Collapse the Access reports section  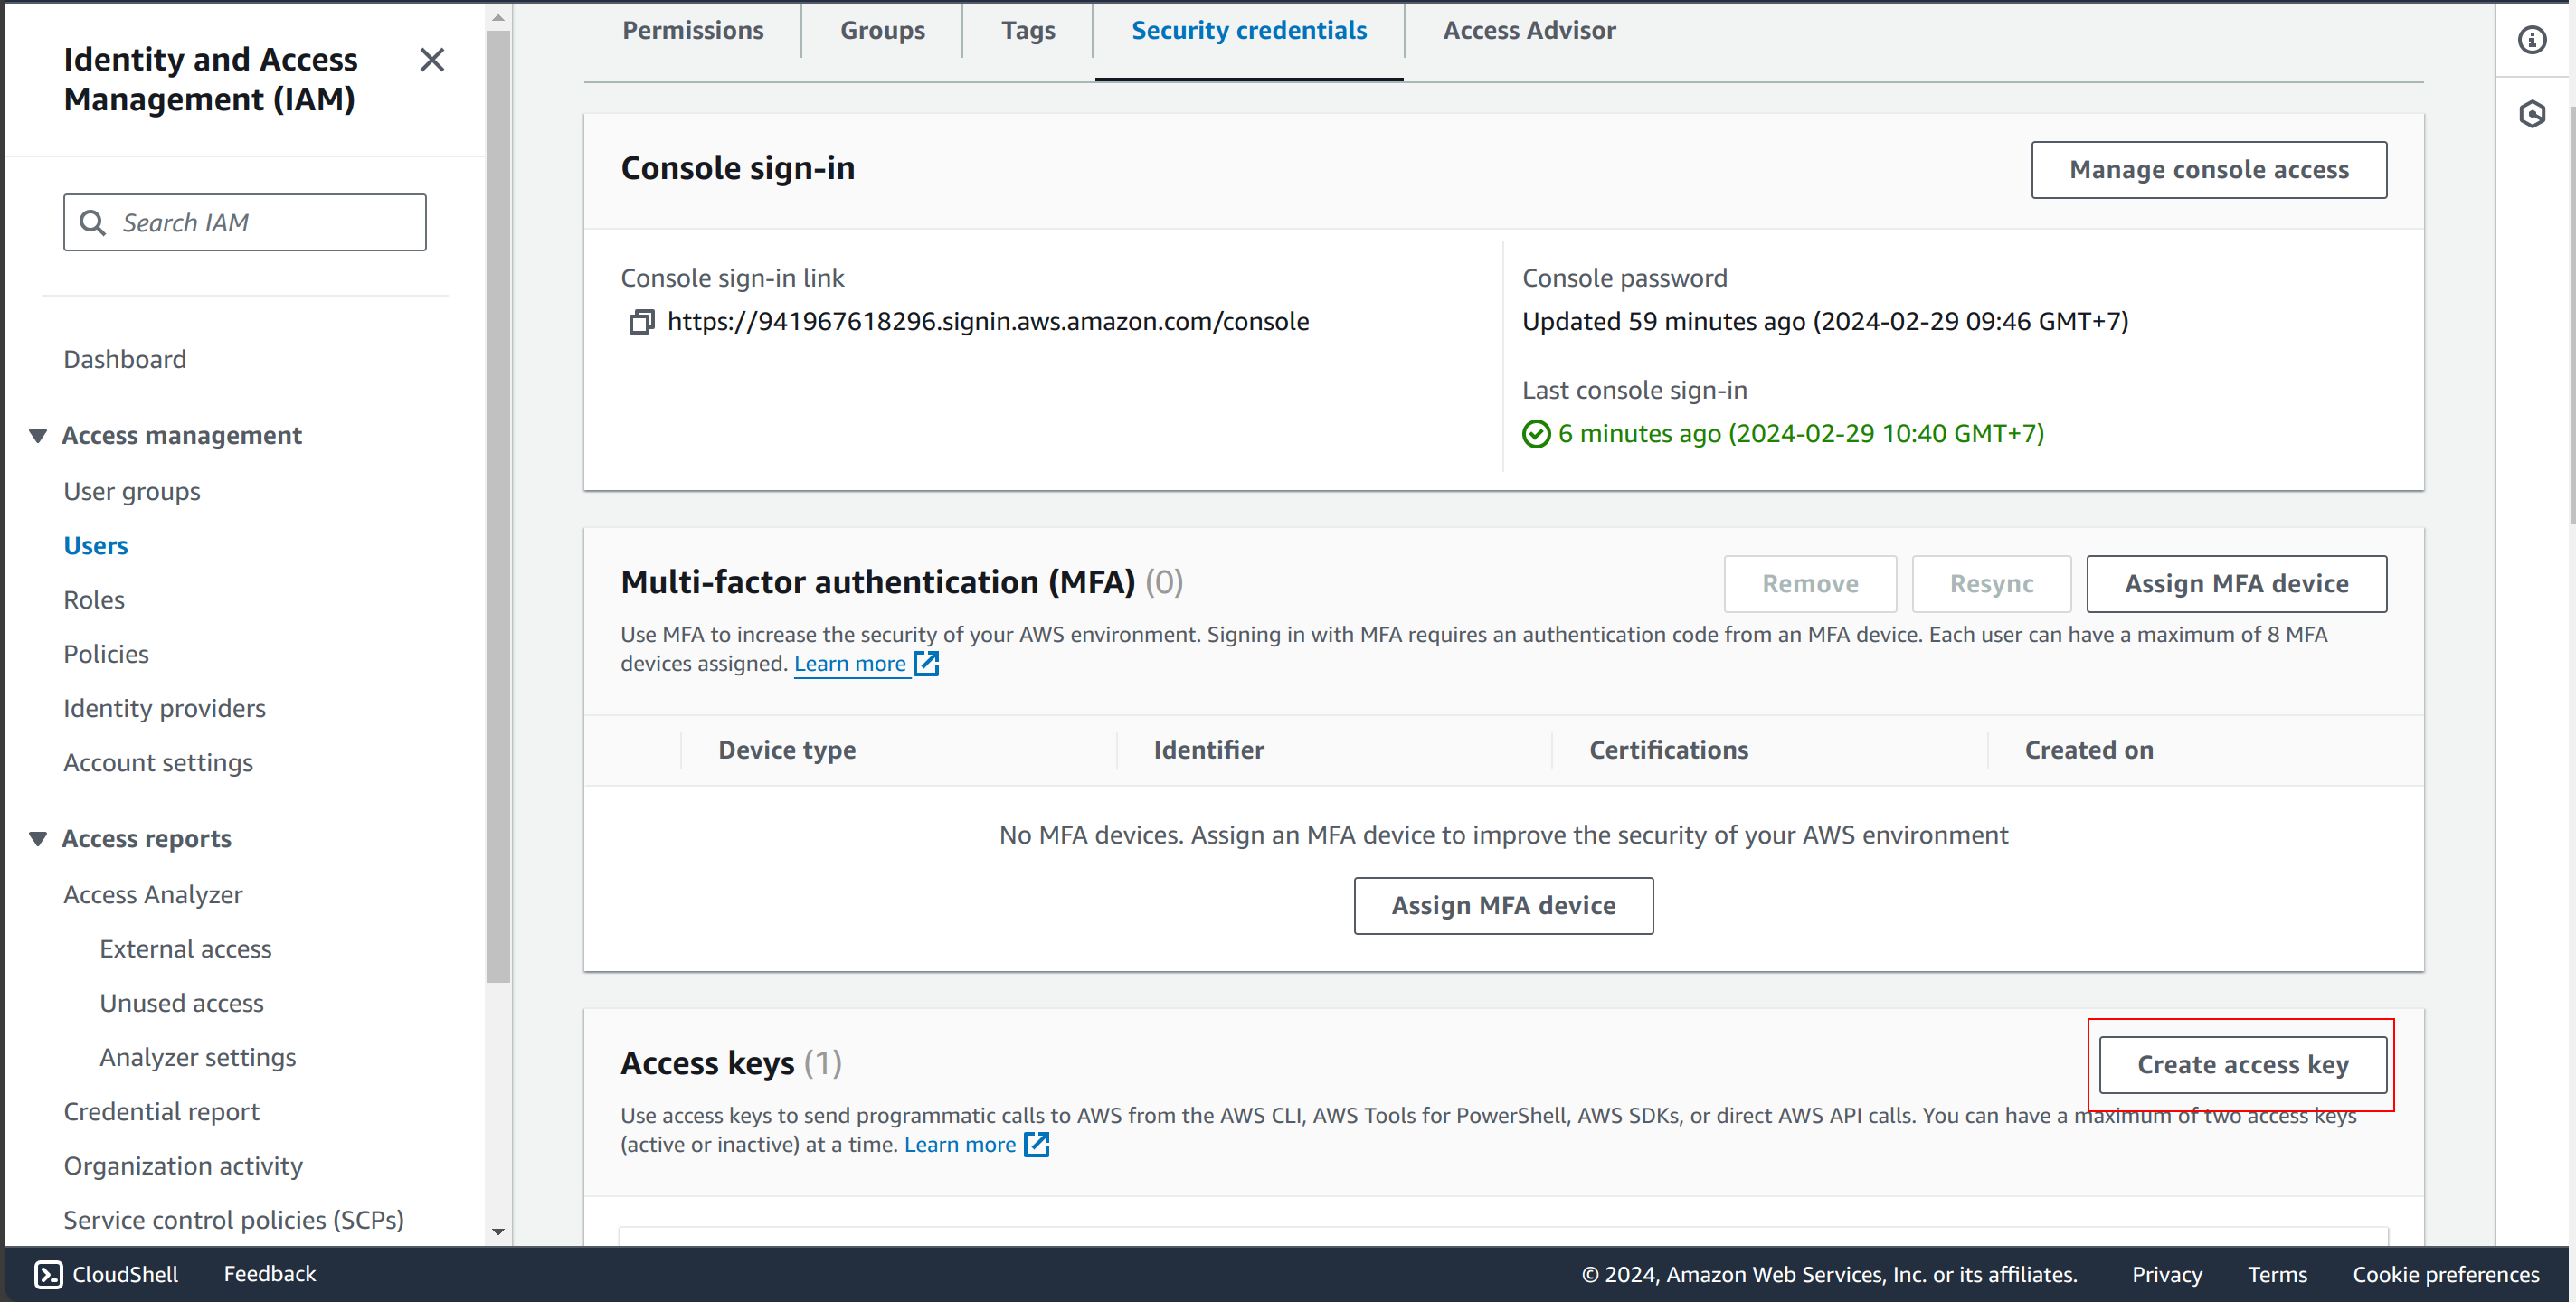click(38, 838)
